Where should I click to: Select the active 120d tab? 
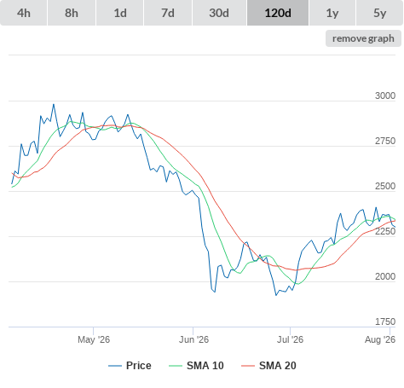(278, 13)
